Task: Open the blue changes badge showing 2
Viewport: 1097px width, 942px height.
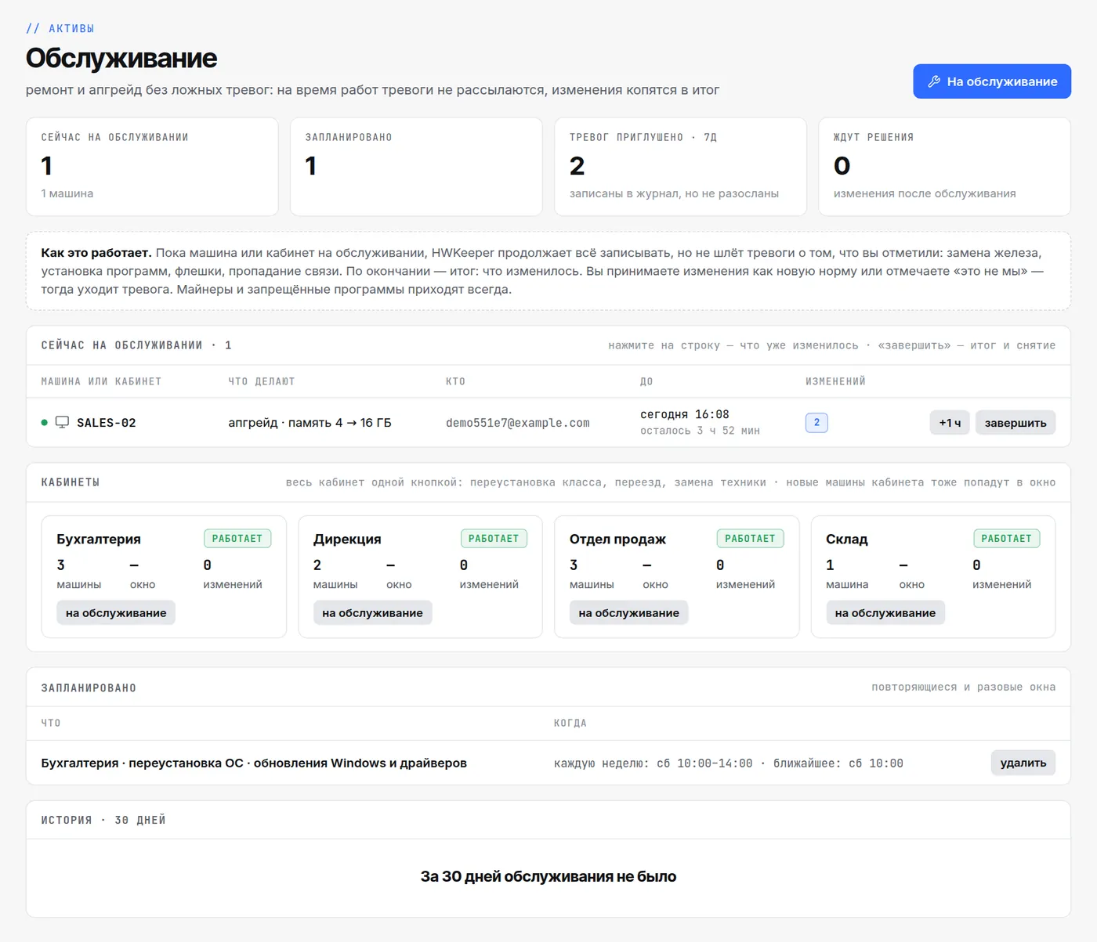Action: tap(816, 423)
